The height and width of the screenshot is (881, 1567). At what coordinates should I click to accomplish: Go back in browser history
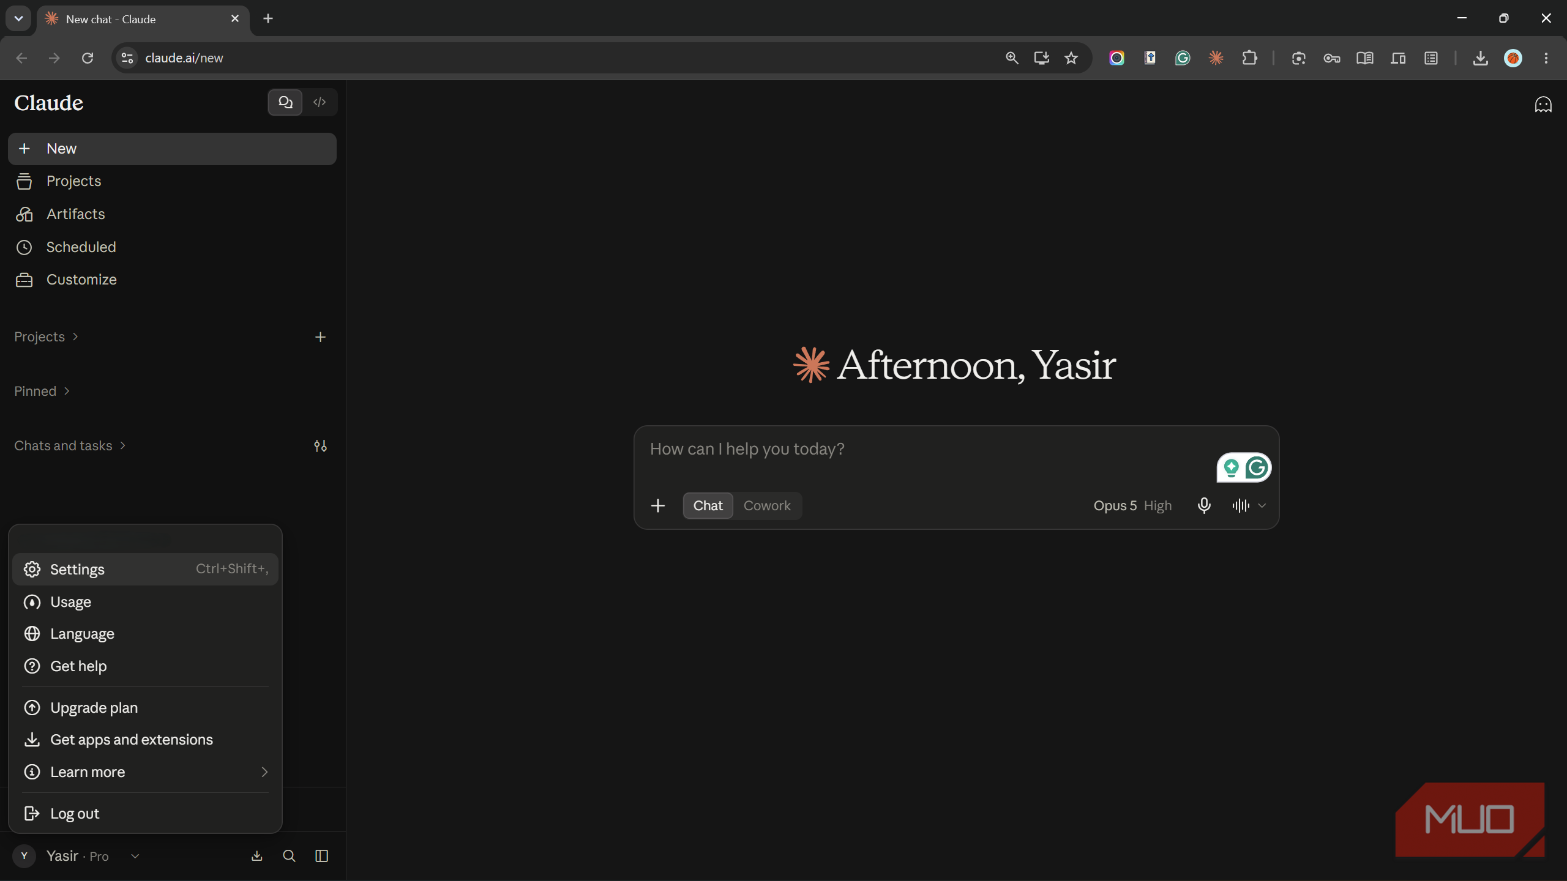point(21,58)
